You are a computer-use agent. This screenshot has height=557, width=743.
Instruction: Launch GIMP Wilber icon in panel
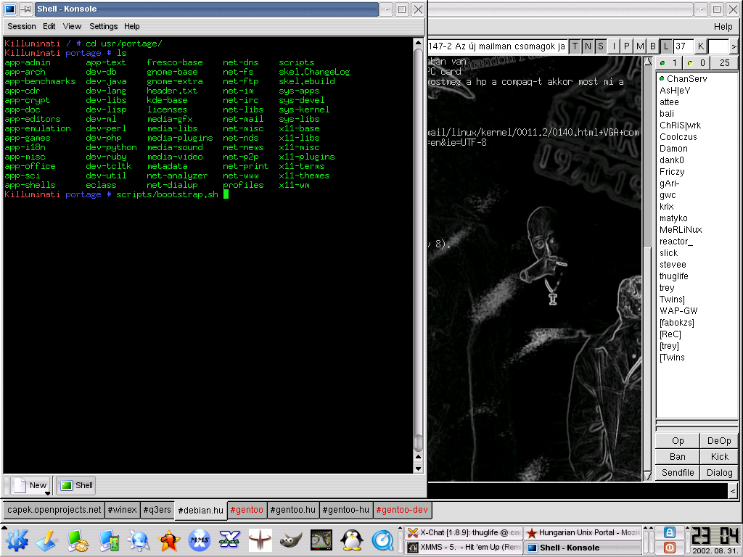point(290,540)
